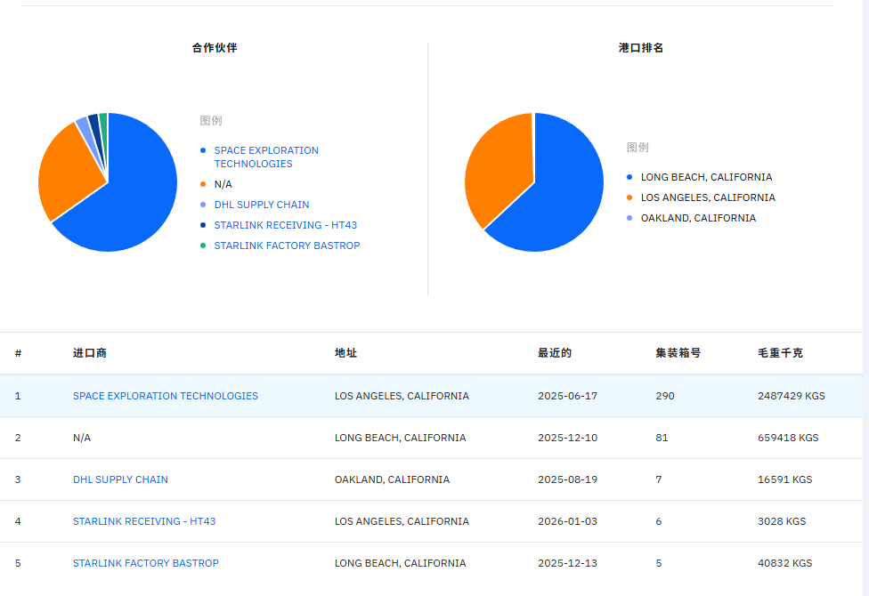Image resolution: width=869 pixels, height=596 pixels.
Task: Click weight 40832 KGS
Action: [784, 563]
